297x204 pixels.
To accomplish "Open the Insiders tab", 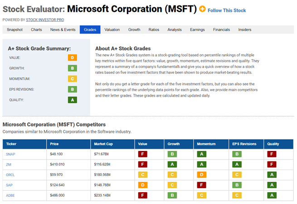I will pos(244,30).
